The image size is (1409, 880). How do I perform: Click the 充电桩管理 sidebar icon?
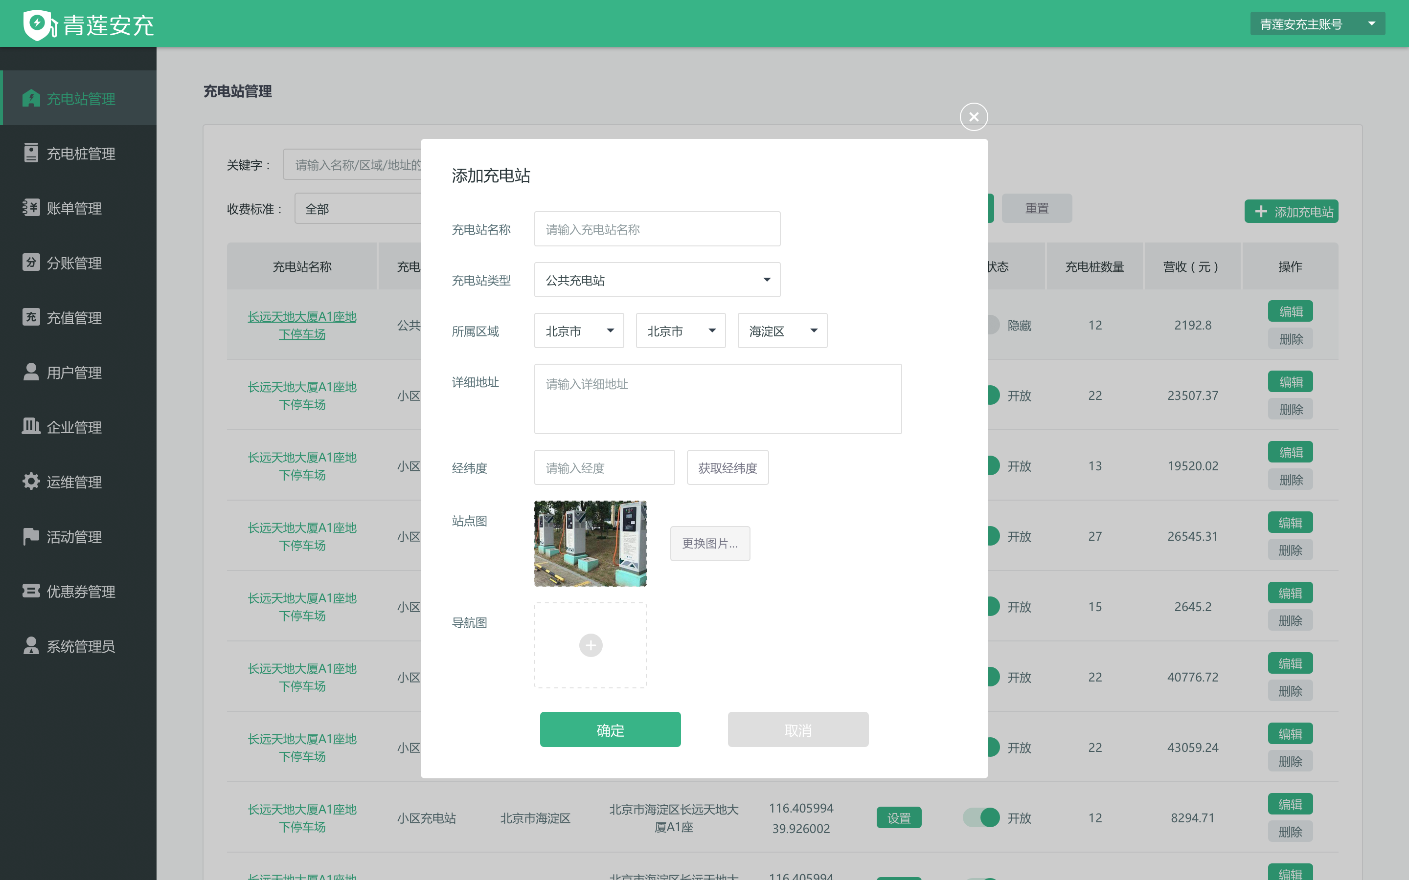coord(31,153)
